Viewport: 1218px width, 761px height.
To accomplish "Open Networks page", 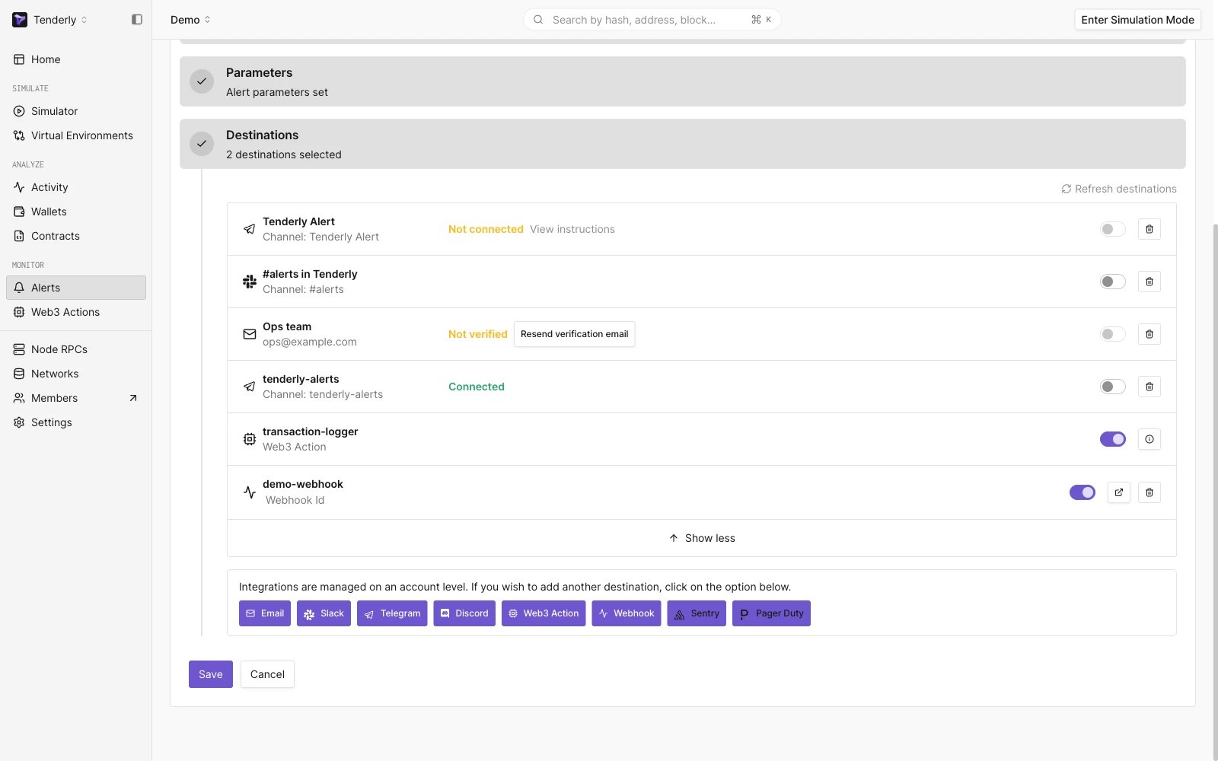I will (x=76, y=374).
